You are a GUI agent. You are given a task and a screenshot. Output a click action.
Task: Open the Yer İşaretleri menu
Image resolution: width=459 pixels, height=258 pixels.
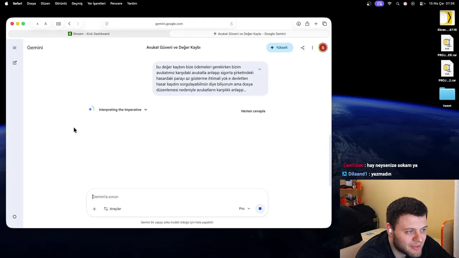click(96, 4)
